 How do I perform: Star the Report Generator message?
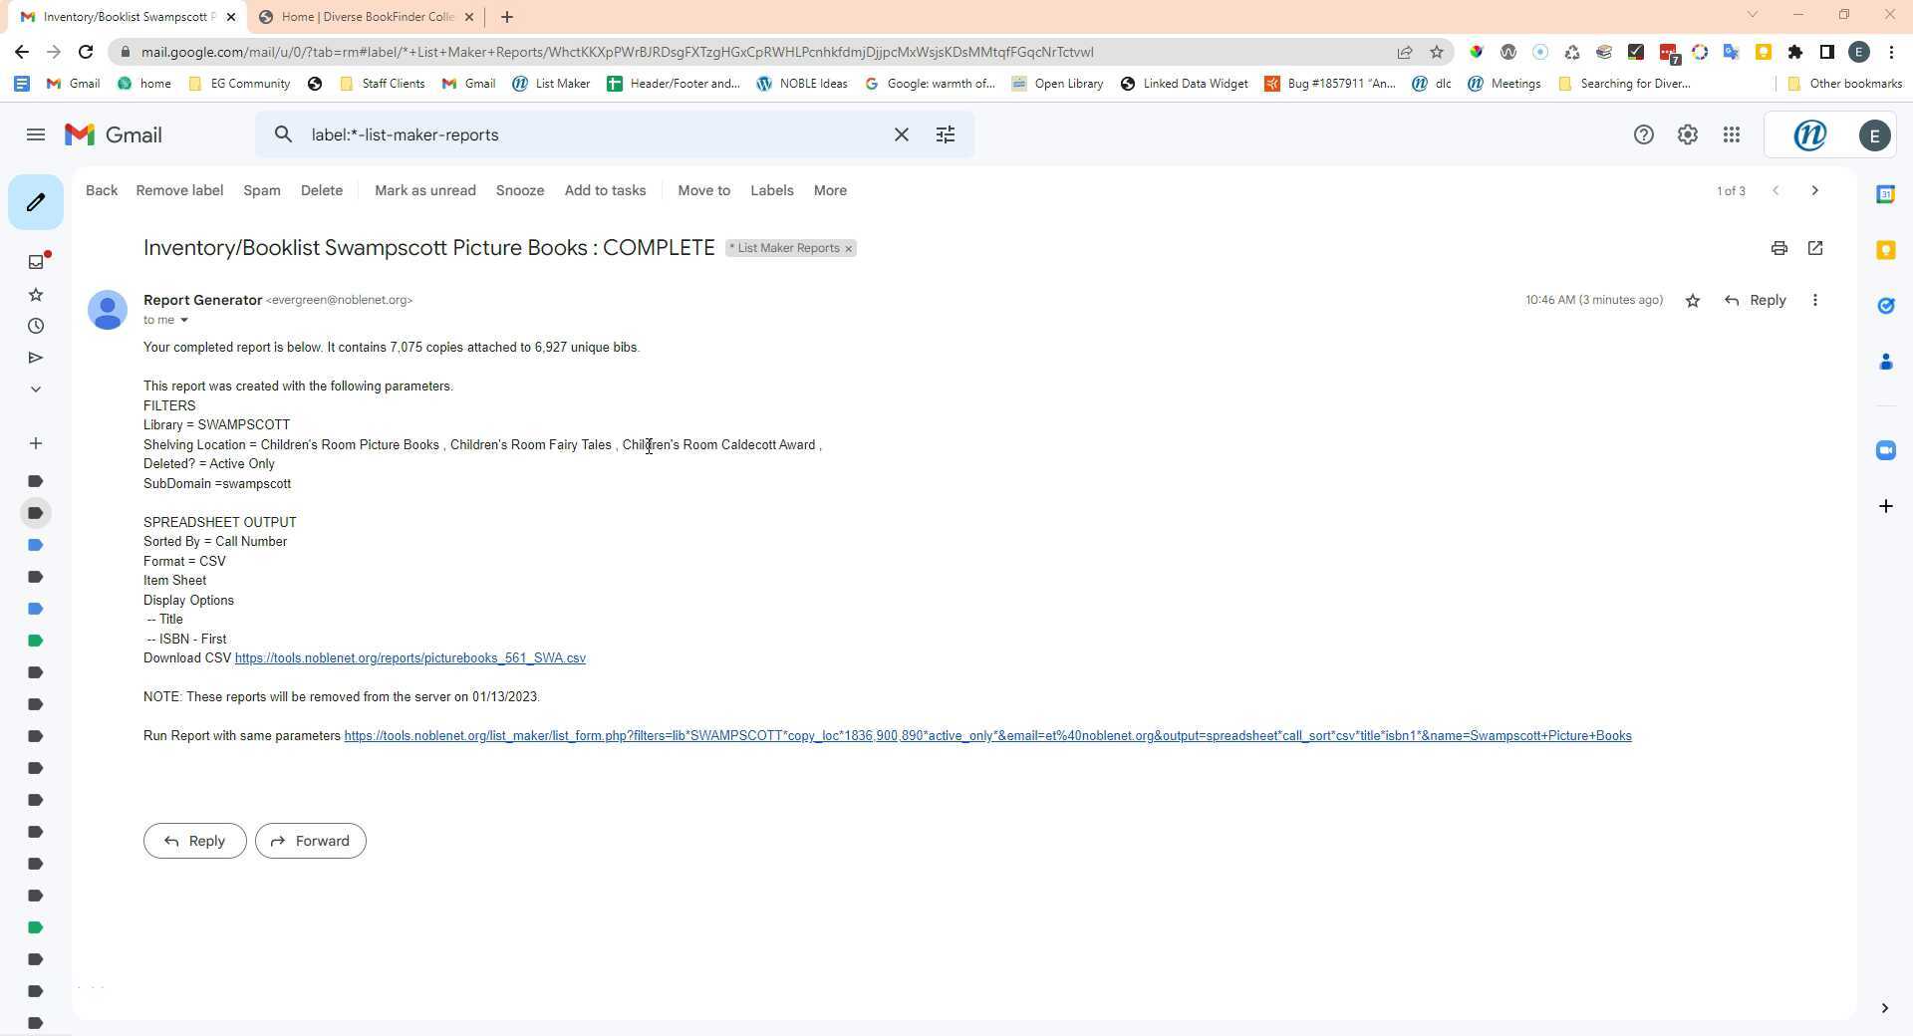tap(1692, 300)
